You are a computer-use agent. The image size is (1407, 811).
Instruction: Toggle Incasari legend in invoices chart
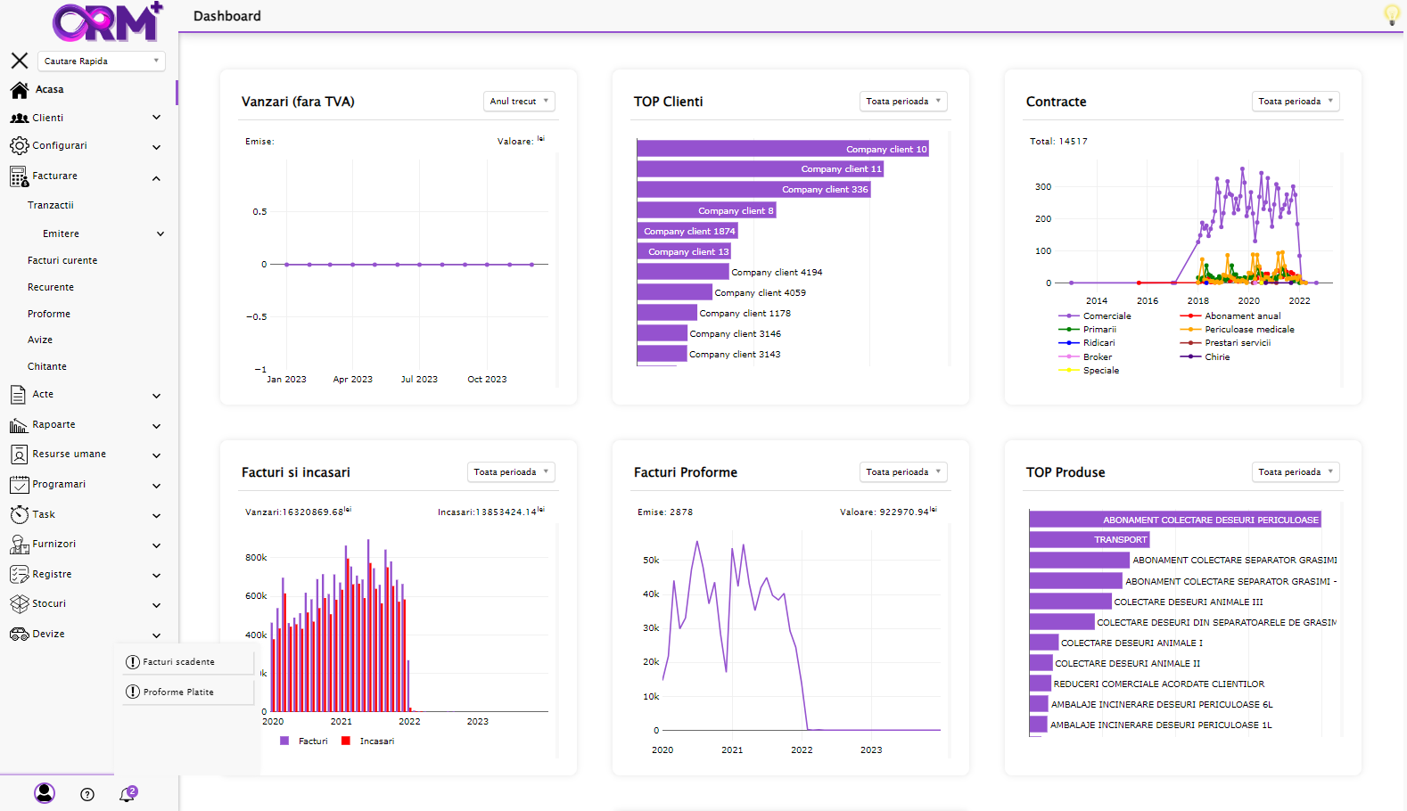point(368,741)
